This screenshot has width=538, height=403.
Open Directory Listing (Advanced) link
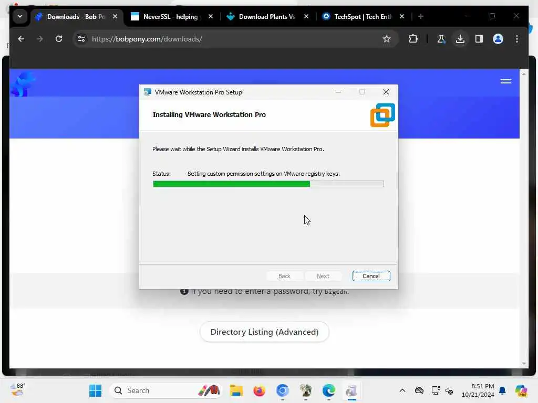[264, 332]
